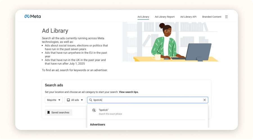Screen dimensions: 253x140
Task: Switch to the Ad Library tab
Action: click(x=143, y=17)
